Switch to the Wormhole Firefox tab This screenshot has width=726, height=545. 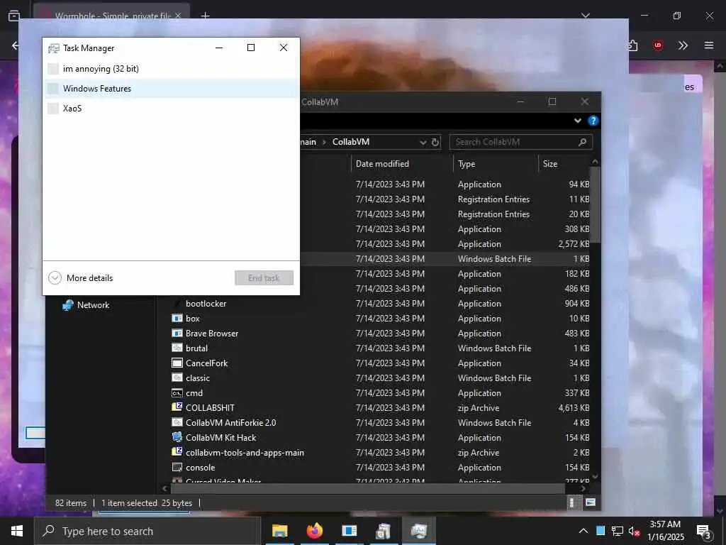click(113, 16)
